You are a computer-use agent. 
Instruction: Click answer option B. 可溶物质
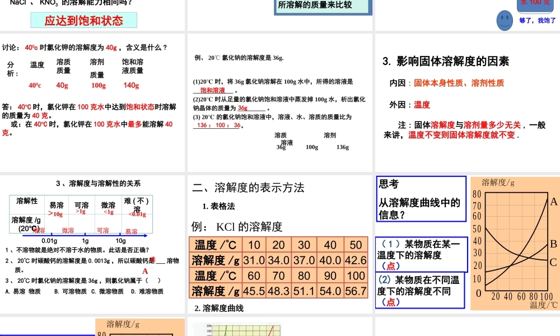click(x=71, y=292)
